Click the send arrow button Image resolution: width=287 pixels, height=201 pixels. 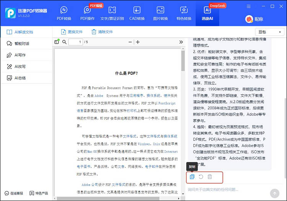[274, 193]
